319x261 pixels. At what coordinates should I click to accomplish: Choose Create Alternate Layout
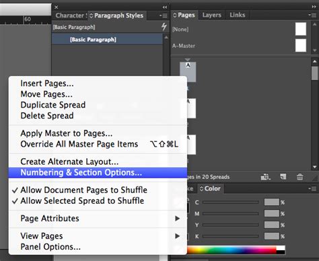point(98,161)
